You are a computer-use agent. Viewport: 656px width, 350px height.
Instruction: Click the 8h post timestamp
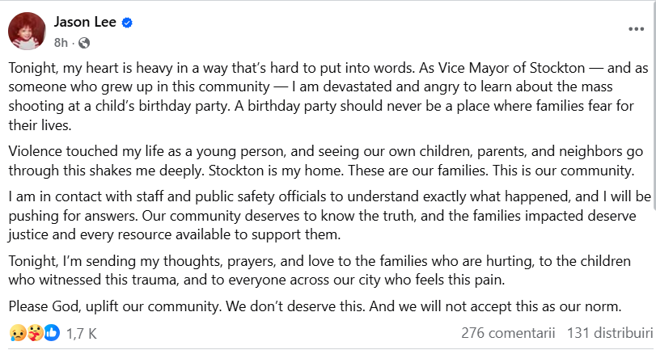(61, 42)
